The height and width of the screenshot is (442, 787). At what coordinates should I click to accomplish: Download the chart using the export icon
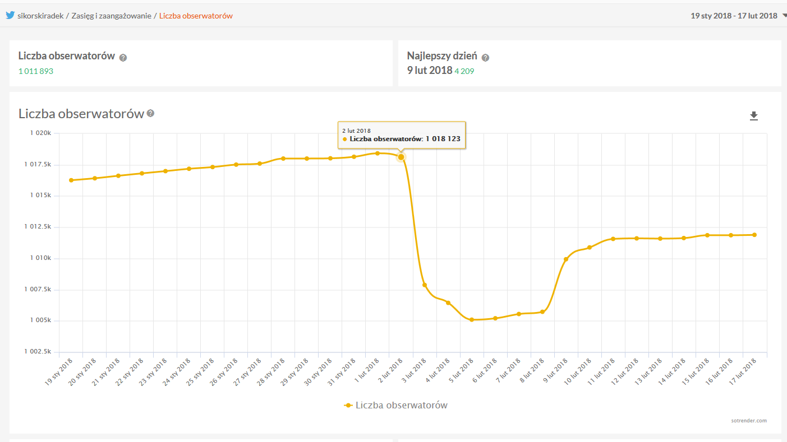pos(753,116)
